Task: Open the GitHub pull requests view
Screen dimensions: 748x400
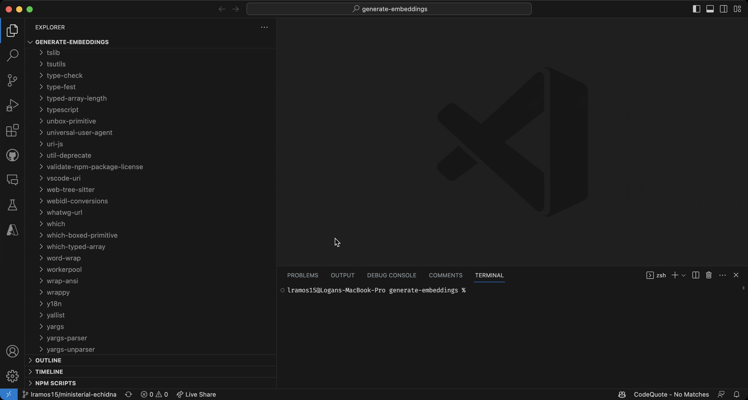Action: (12, 155)
